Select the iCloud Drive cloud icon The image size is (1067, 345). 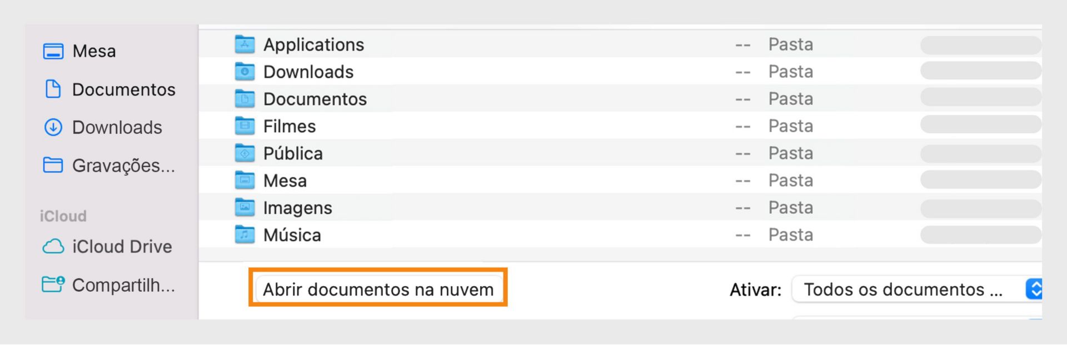click(53, 247)
